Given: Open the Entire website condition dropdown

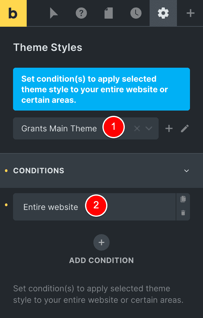Looking at the screenshot, I should coord(94,207).
